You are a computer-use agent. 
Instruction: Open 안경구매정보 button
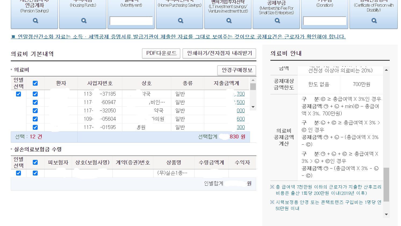237,70
